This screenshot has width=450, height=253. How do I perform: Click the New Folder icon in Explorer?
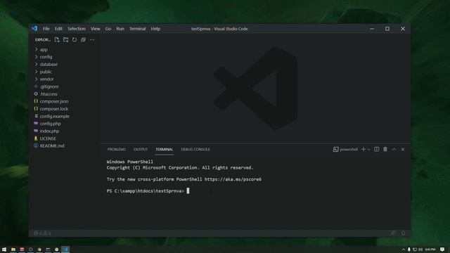pyautogui.click(x=65, y=39)
